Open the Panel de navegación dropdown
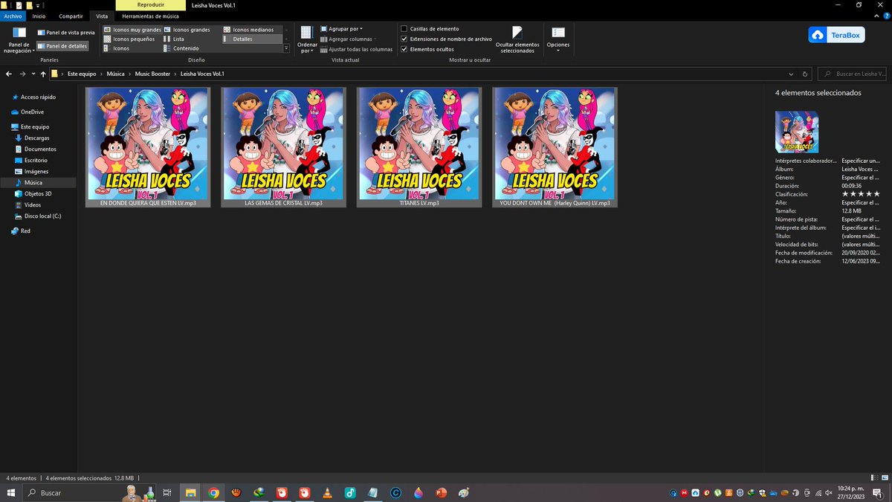Image resolution: width=892 pixels, height=502 pixels. [19, 39]
